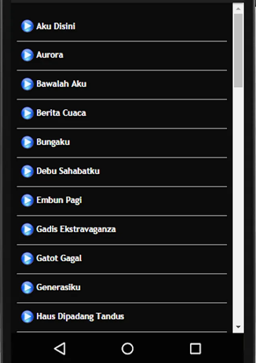Tap the play icon next to Bawalah Aku
This screenshot has height=363, width=256.
[27, 84]
